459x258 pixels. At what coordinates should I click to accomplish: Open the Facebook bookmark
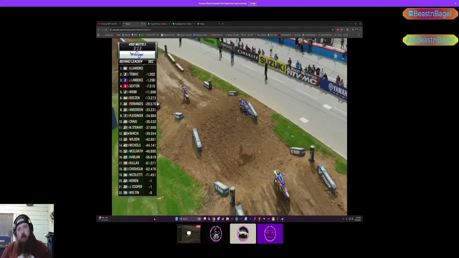click(x=126, y=35)
